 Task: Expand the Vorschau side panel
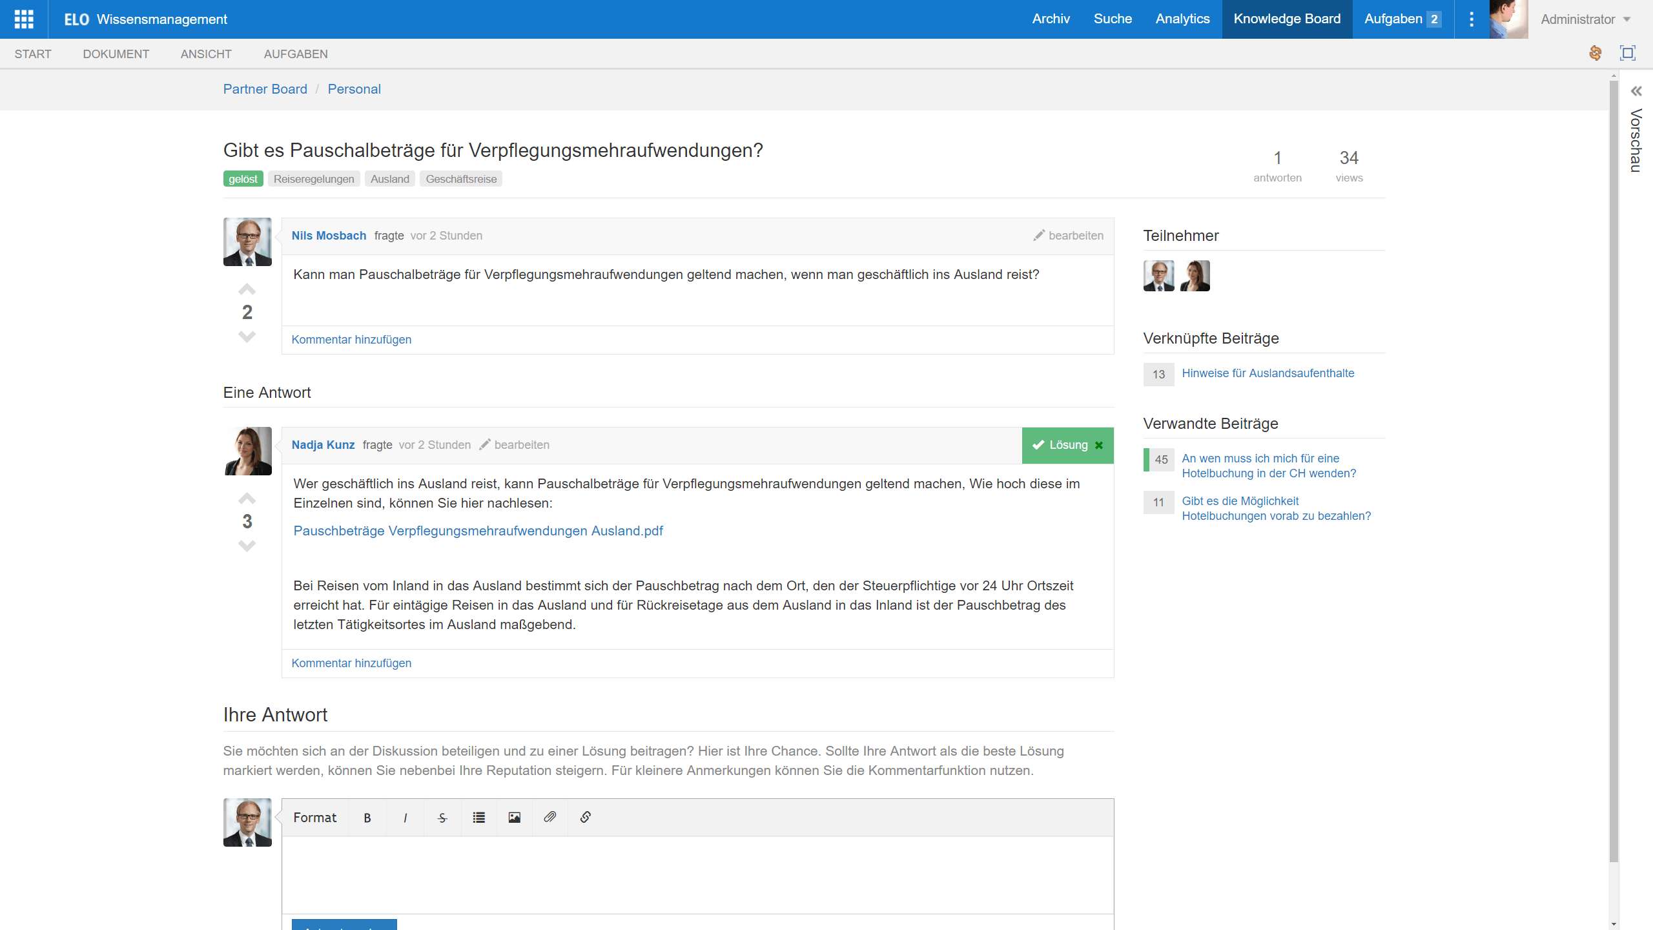pos(1636,92)
